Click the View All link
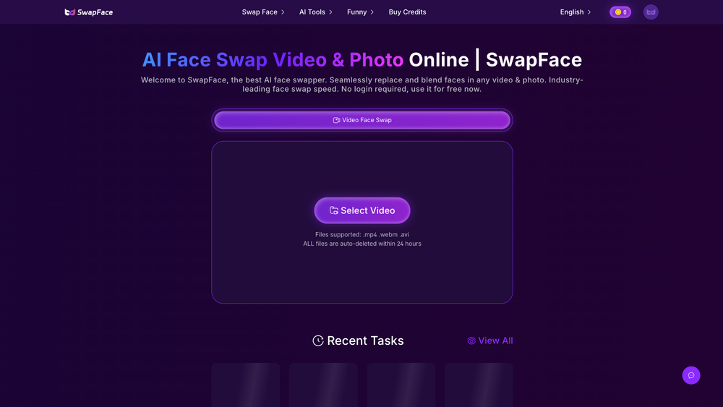 point(489,340)
